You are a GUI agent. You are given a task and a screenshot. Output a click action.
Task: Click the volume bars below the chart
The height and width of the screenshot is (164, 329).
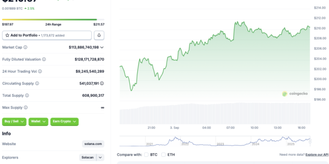215,113
